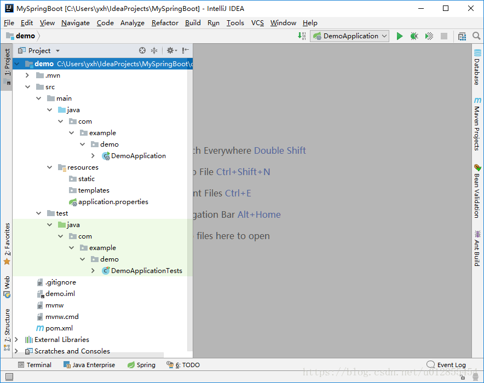Open Project Structure icon in toolbar
This screenshot has width=484, height=383.
click(x=462, y=36)
